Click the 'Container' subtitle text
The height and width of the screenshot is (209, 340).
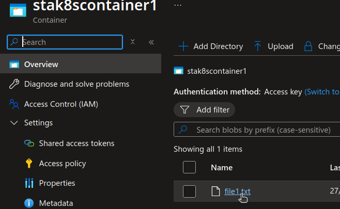click(x=50, y=20)
